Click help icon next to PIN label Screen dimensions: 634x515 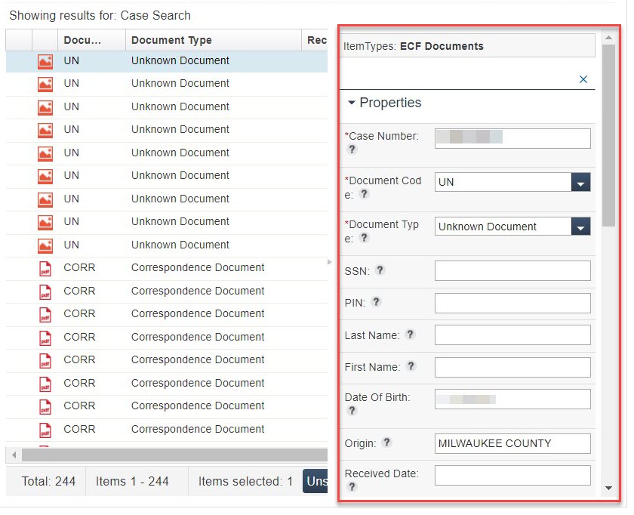(376, 302)
